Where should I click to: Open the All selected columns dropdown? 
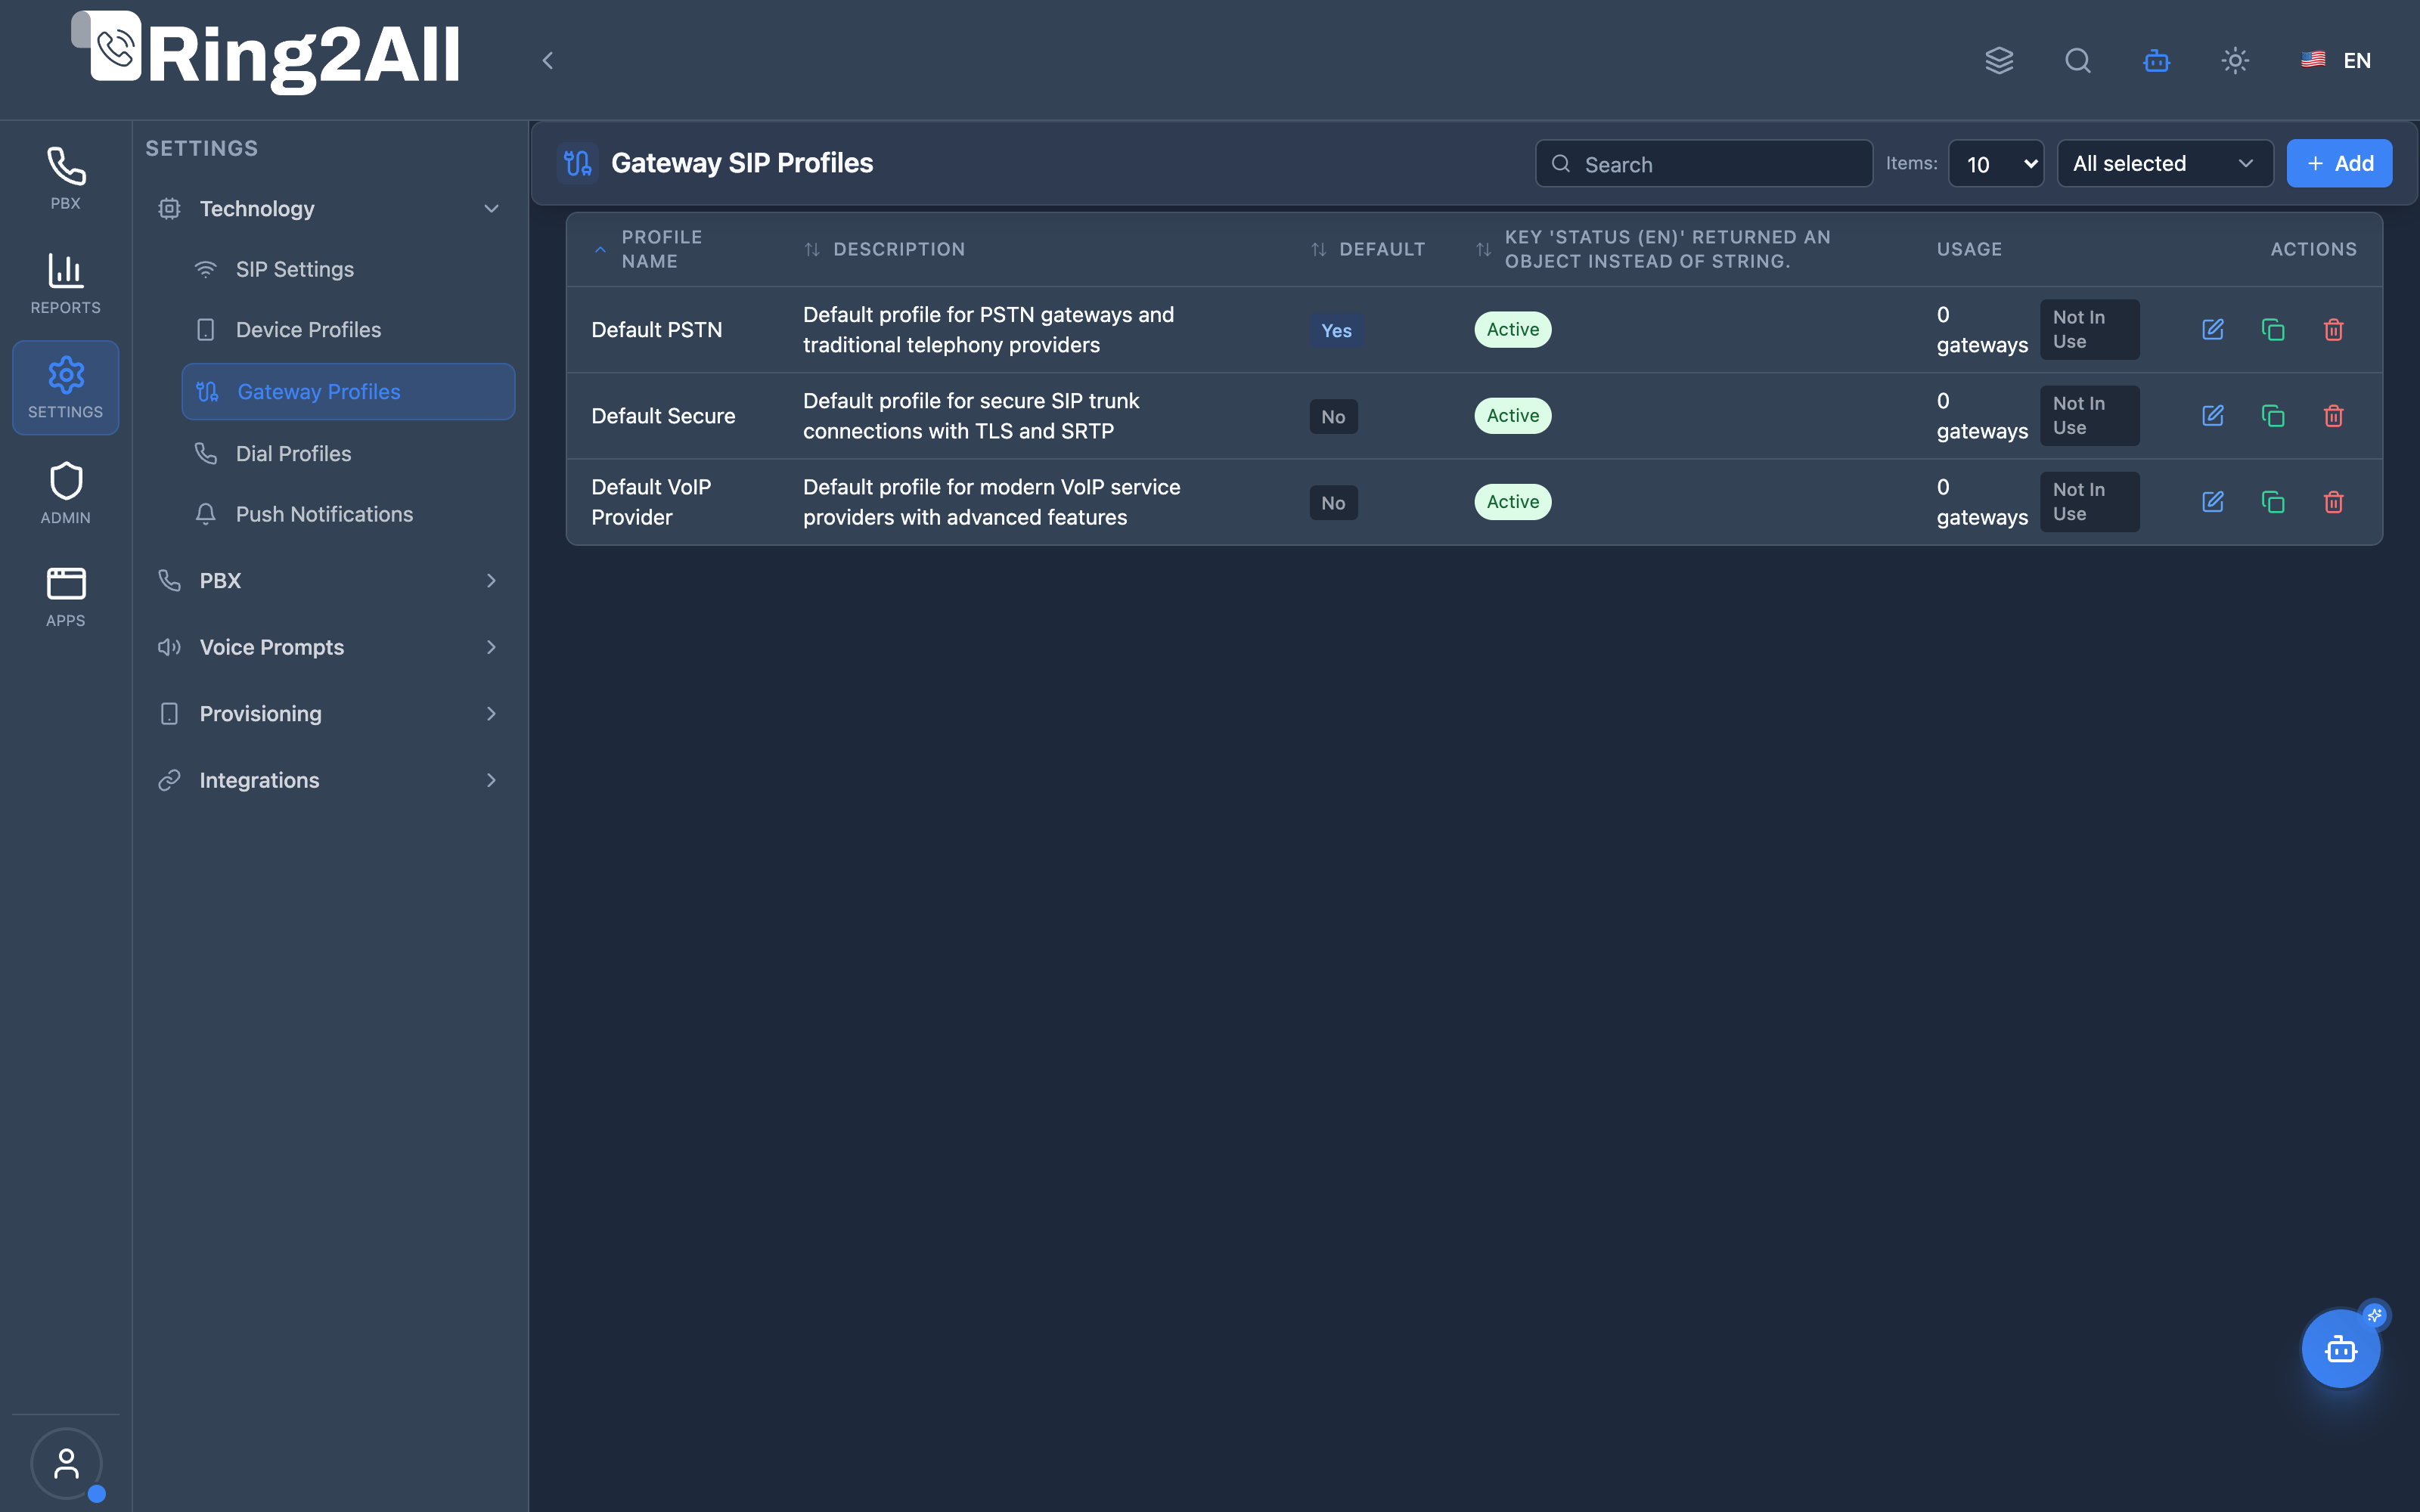pos(2165,164)
